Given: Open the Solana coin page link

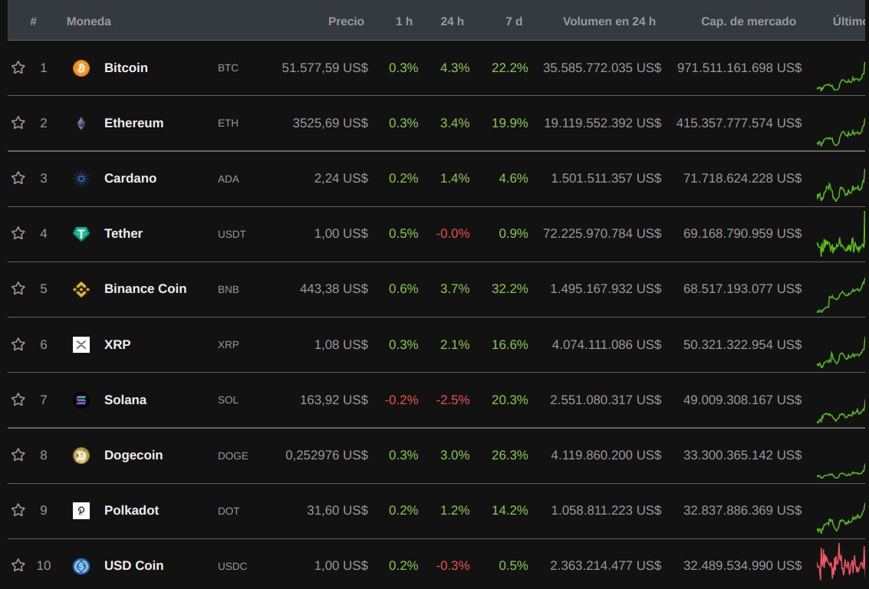Looking at the screenshot, I should tap(125, 400).
